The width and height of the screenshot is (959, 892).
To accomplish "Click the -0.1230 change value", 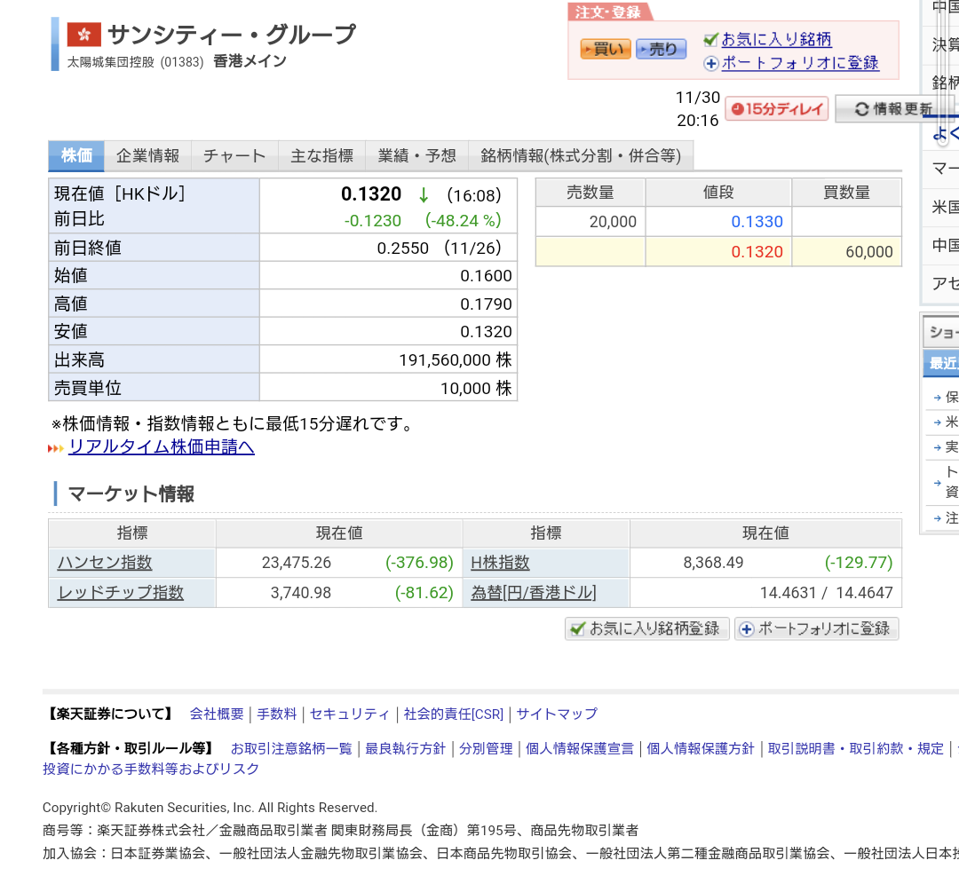I will click(x=372, y=221).
